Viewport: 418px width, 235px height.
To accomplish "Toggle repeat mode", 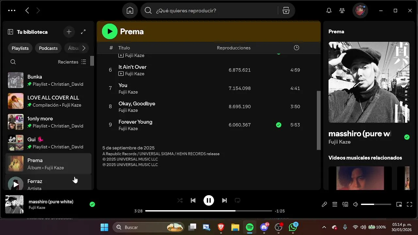I will point(238,200).
